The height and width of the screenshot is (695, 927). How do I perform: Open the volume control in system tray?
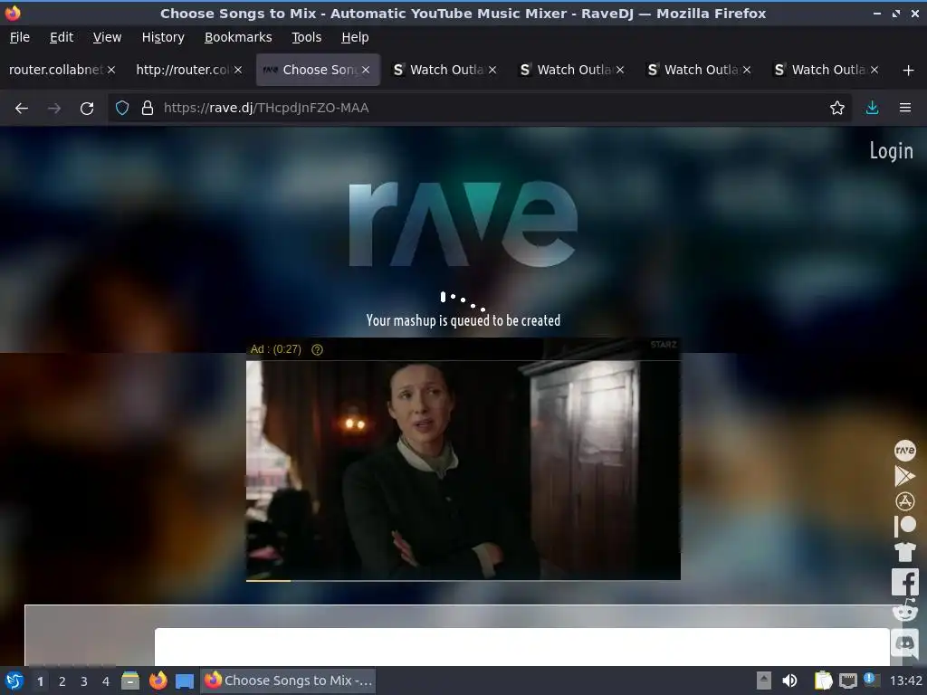[x=789, y=681]
